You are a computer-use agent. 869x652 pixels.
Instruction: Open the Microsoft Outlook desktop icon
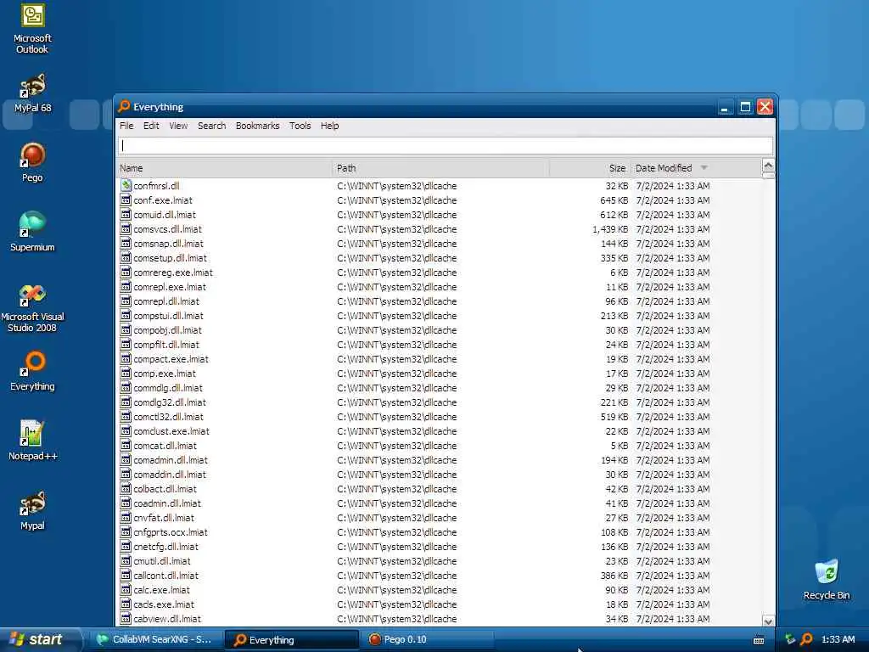(x=32, y=29)
